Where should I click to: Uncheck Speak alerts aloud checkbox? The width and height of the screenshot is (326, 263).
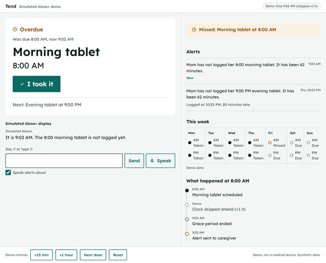click(8, 173)
